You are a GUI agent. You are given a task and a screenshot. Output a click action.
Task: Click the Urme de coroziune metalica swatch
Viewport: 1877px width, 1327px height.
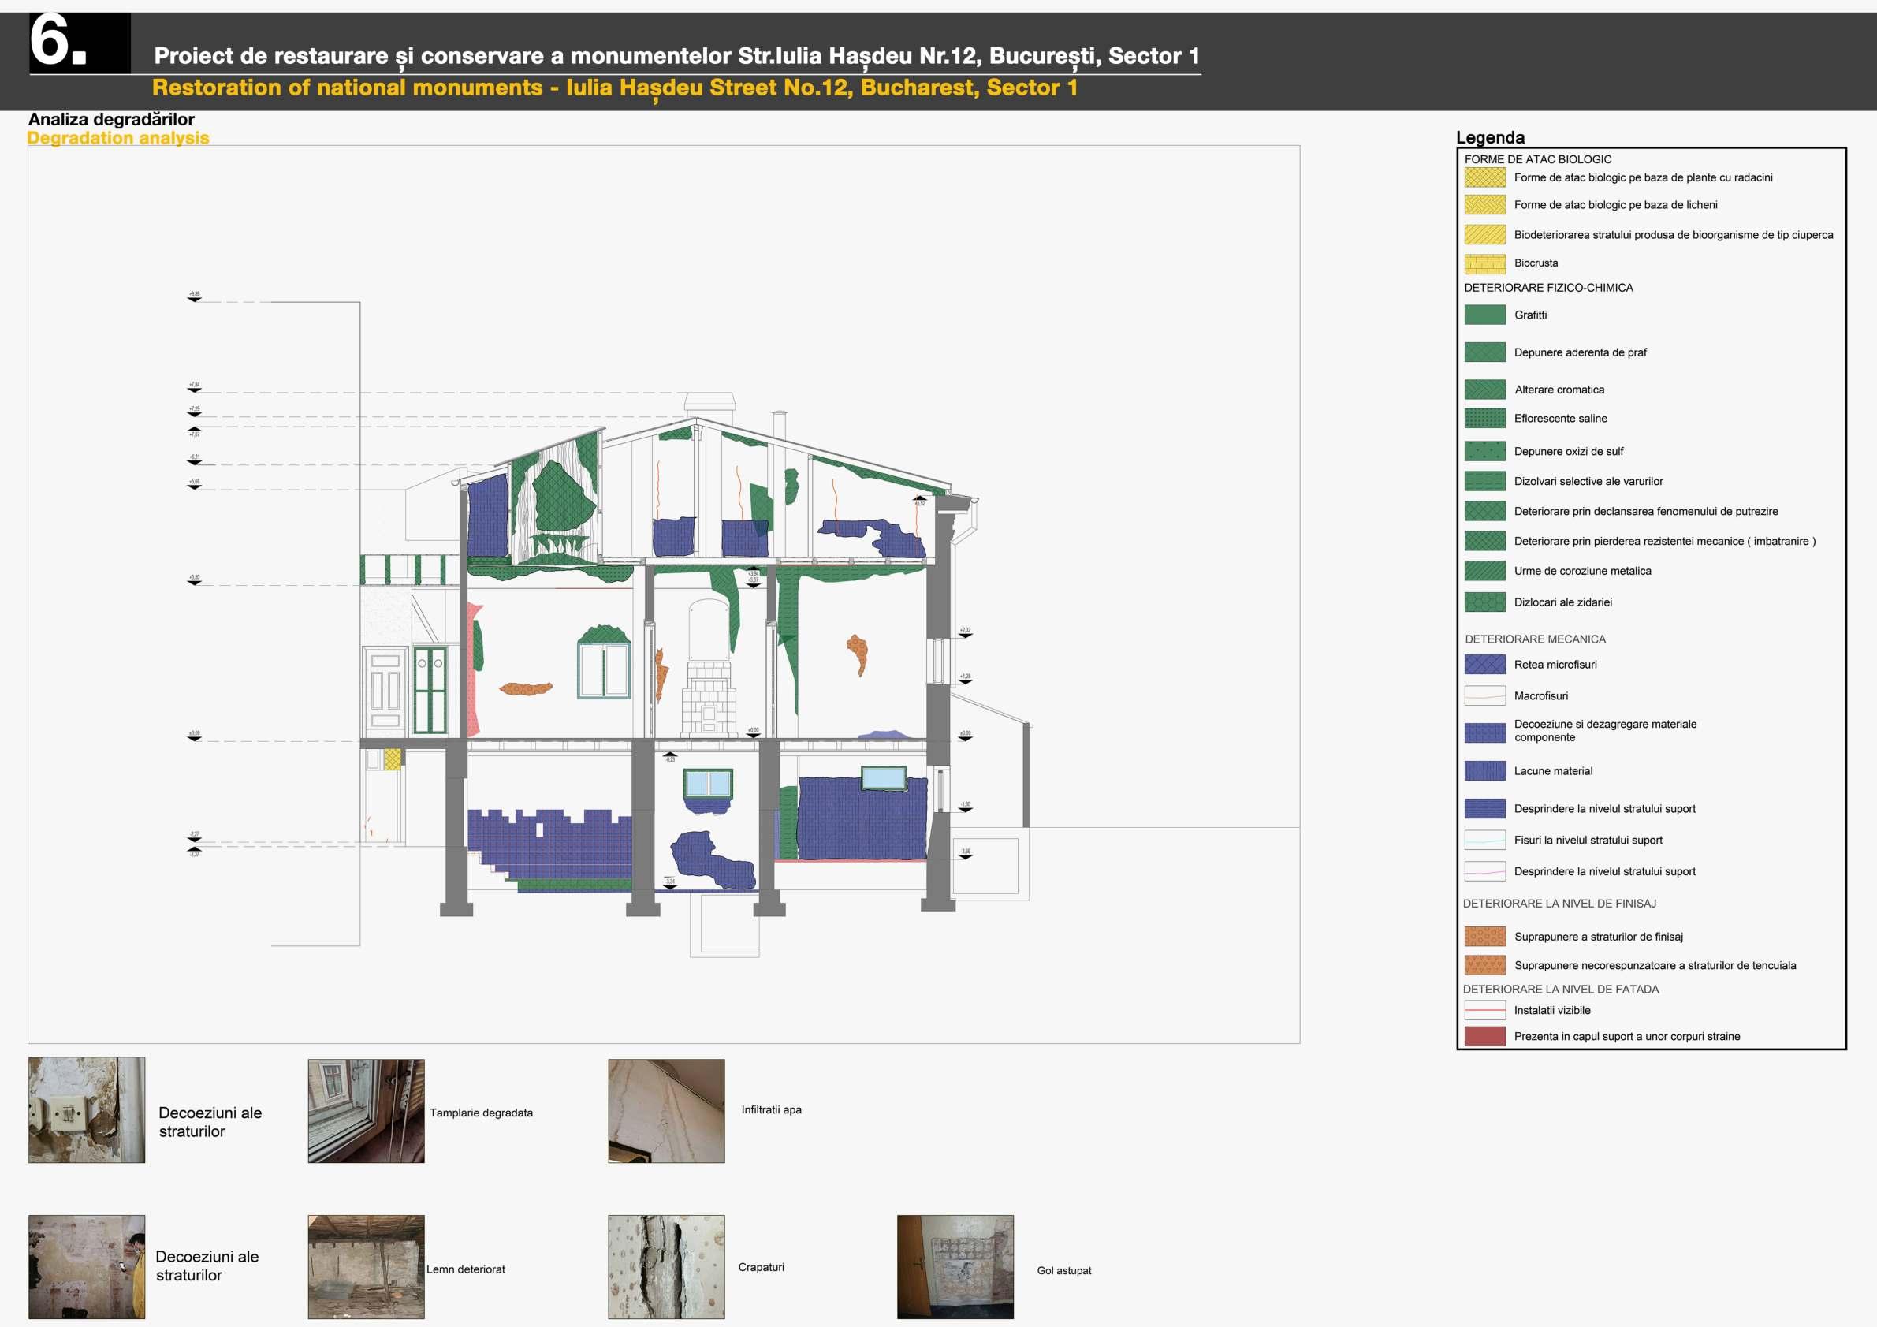tap(1484, 571)
